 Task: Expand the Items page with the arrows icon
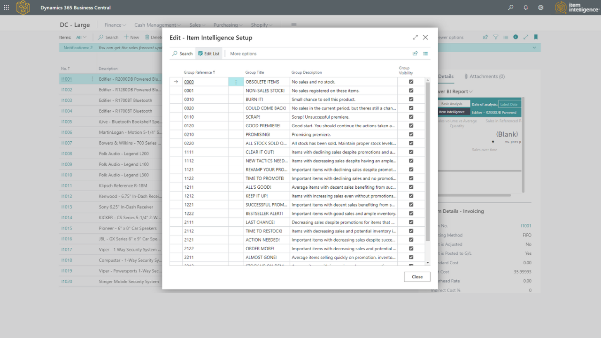tap(526, 37)
